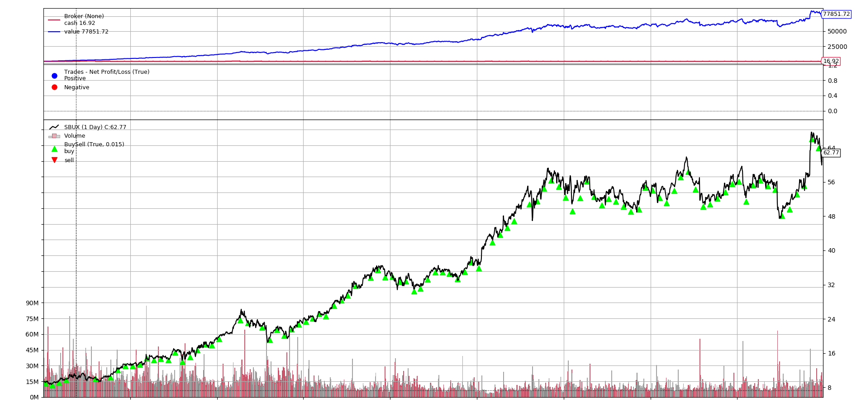This screenshot has width=866, height=418.
Task: Click the blue value line legend marker
Action: click(54, 32)
